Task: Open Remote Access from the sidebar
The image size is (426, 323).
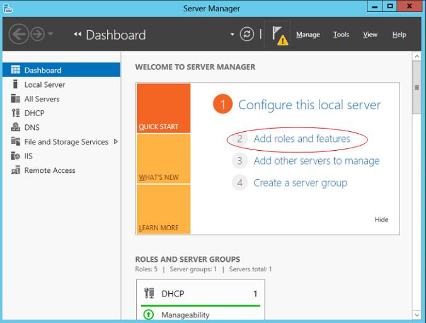Action: [x=49, y=170]
